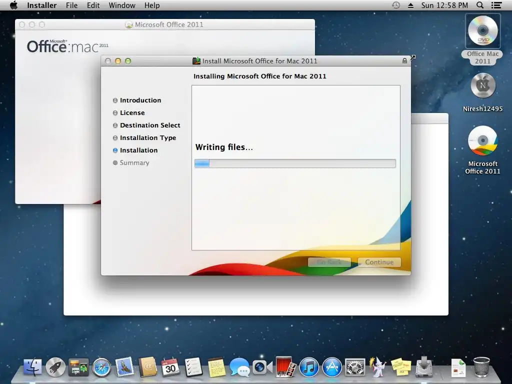
Task: Open Safari compass icon in the Dock
Action: pos(101,367)
